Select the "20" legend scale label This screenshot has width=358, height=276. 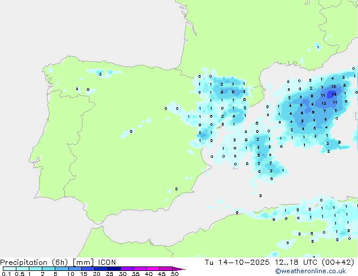97,274
